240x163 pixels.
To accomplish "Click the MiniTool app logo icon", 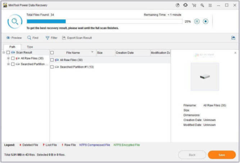I will [5, 5].
